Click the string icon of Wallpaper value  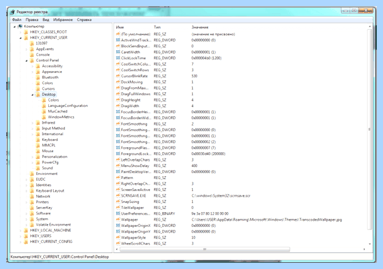[x=118, y=220]
